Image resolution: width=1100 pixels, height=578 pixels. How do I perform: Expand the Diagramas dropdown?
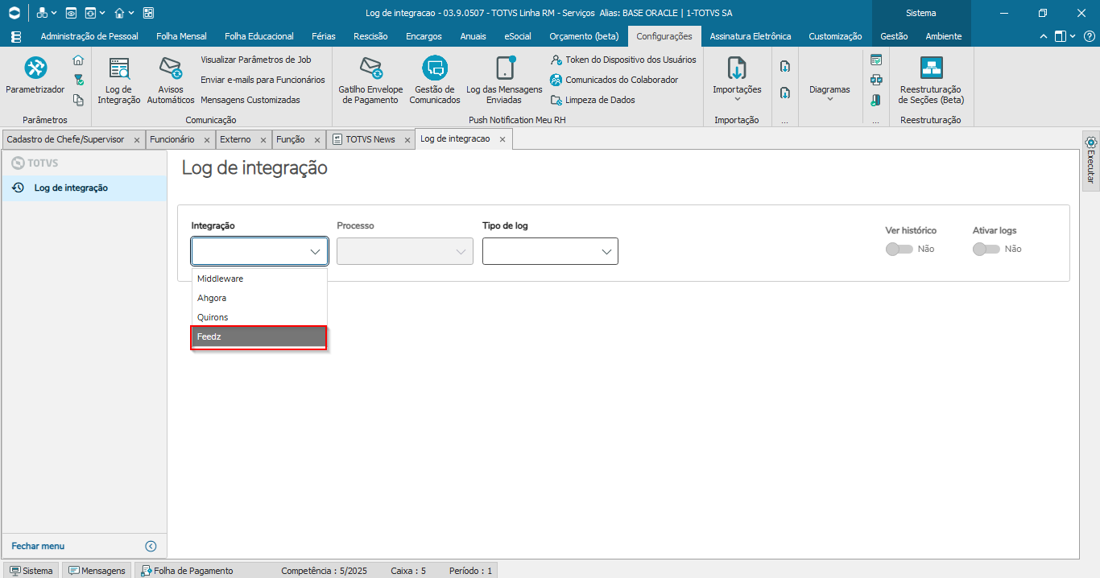click(829, 100)
